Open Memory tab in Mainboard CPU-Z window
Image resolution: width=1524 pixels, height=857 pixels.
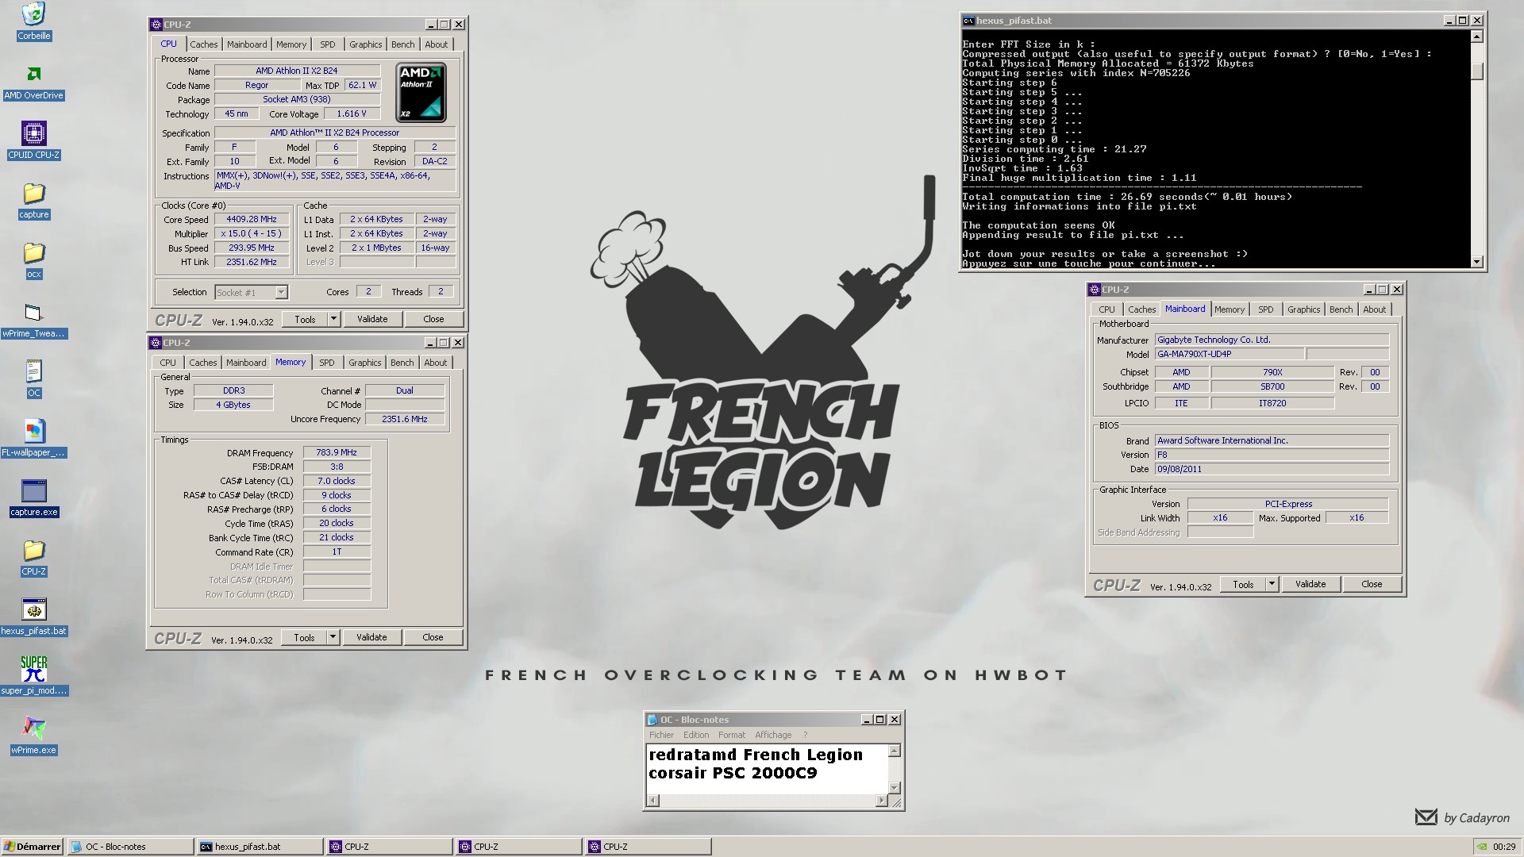point(1229,309)
